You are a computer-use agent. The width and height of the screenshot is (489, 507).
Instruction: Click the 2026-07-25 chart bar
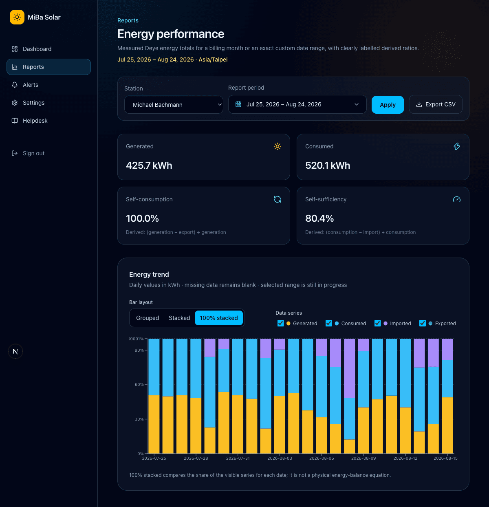(154, 396)
